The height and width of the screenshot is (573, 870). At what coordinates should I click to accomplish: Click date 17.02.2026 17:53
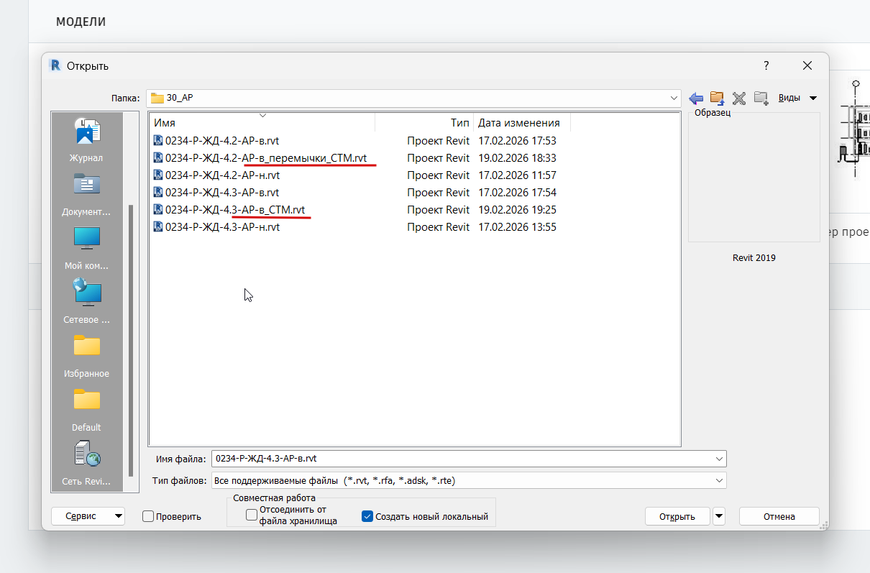pyautogui.click(x=517, y=141)
